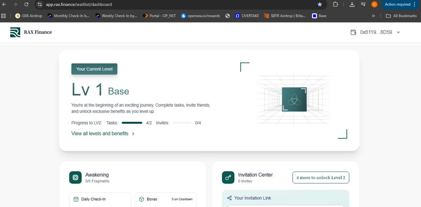Image resolution: width=421 pixels, height=207 pixels.
Task: View site information icon in address bar
Action: click(40, 5)
